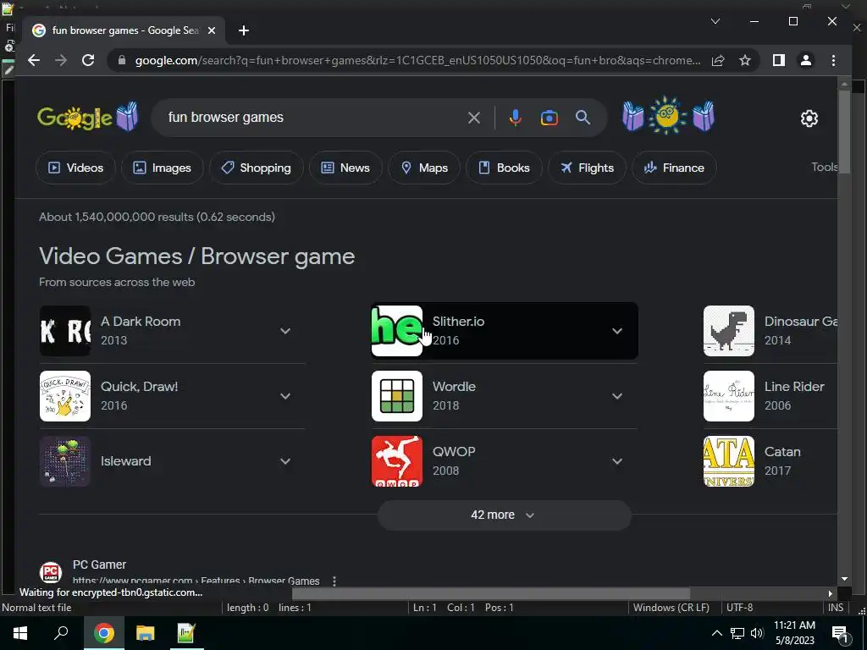Open the Chrome three-dot menu

point(833,60)
